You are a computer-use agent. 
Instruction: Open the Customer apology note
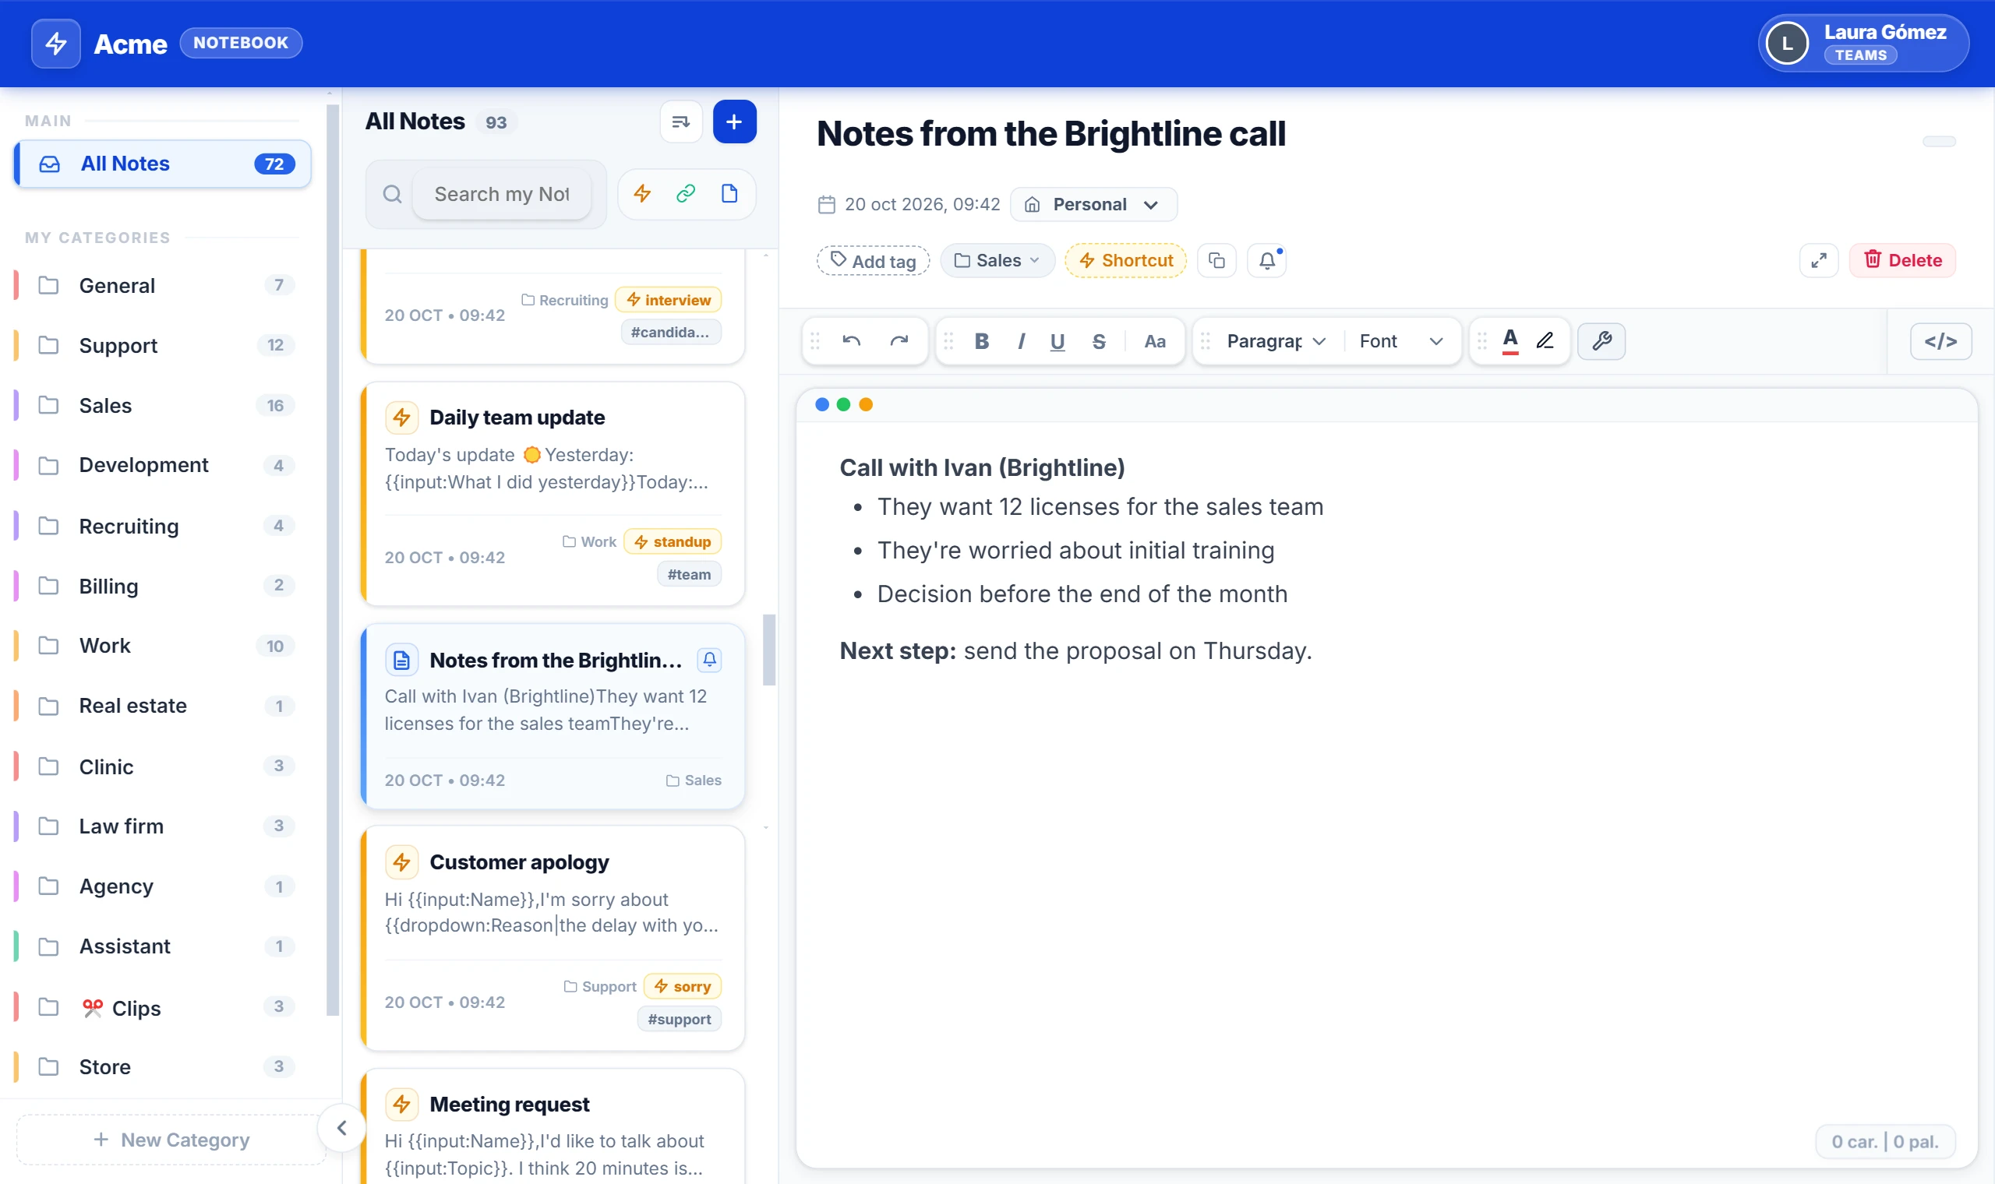pos(553,938)
